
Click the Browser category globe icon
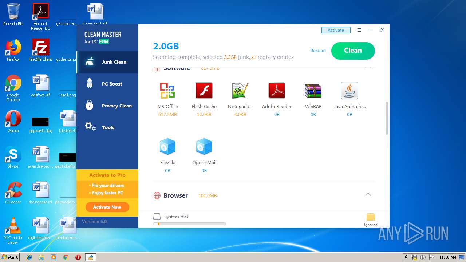pos(157,195)
